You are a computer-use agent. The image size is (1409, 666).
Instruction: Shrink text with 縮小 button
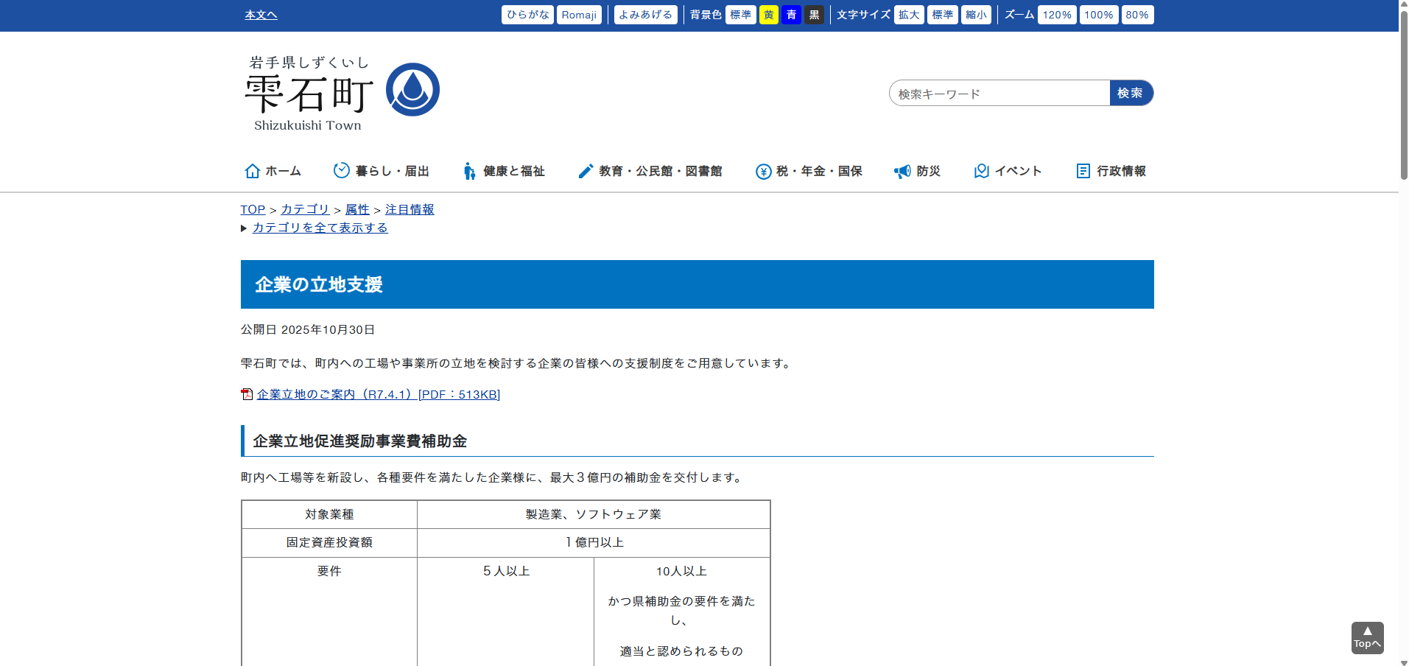(x=976, y=15)
